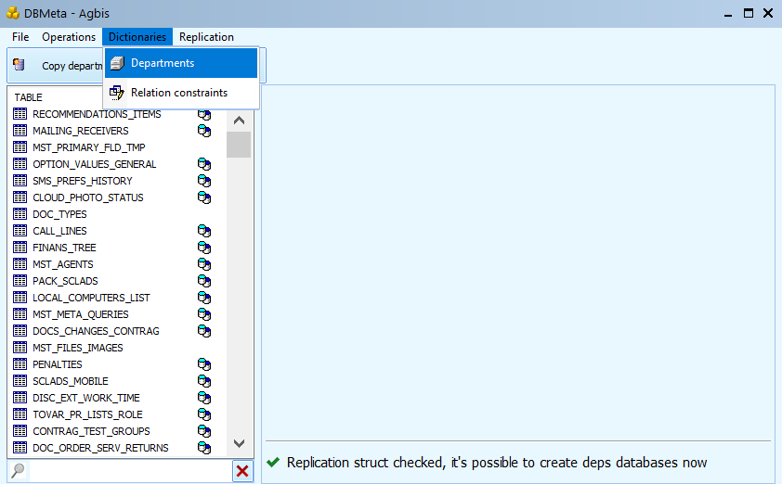Click the table list scroll down arrow

(239, 443)
